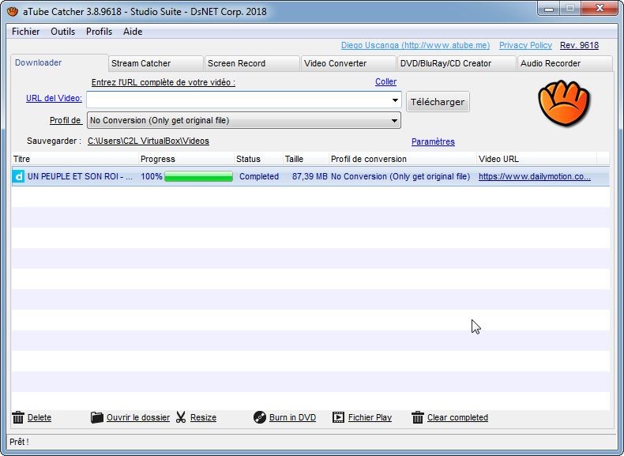This screenshot has width=624, height=456.
Task: Select the Downloader tab
Action: coord(59,62)
